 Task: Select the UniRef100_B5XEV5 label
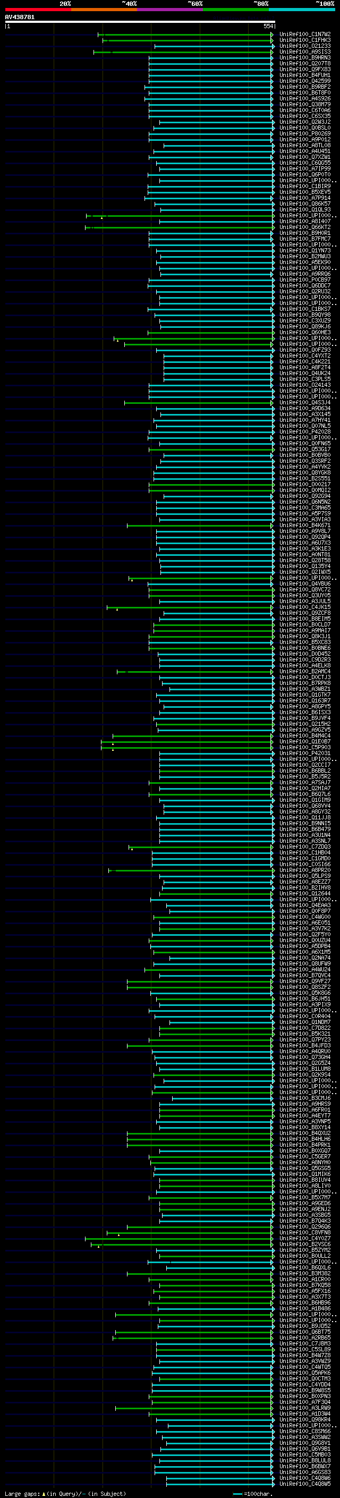pos(304,192)
